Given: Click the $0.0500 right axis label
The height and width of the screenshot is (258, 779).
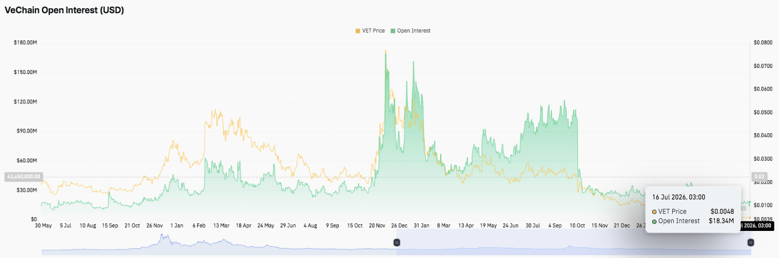Looking at the screenshot, I should pos(763,112).
